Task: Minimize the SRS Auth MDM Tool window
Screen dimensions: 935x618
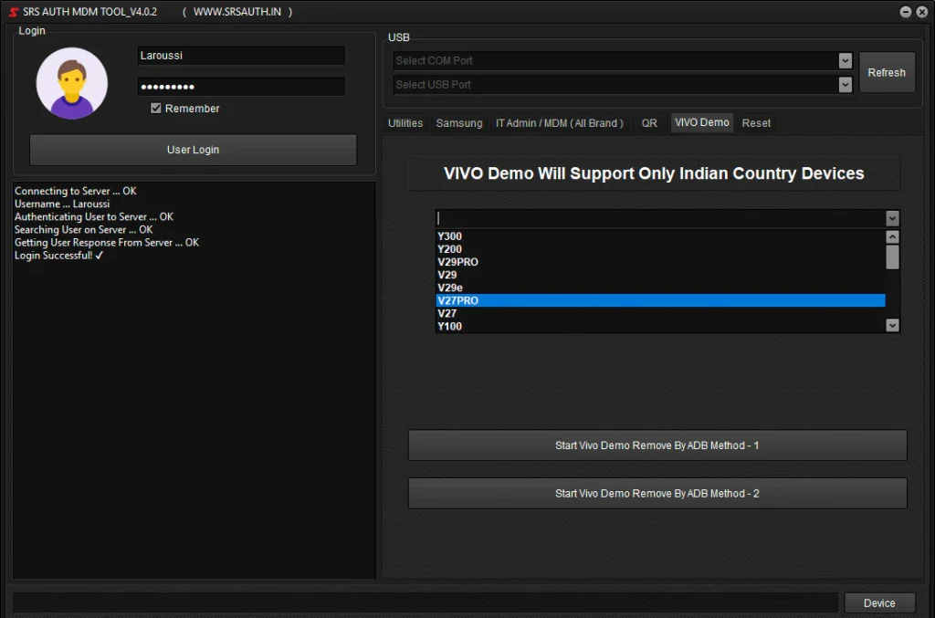Action: (x=905, y=12)
